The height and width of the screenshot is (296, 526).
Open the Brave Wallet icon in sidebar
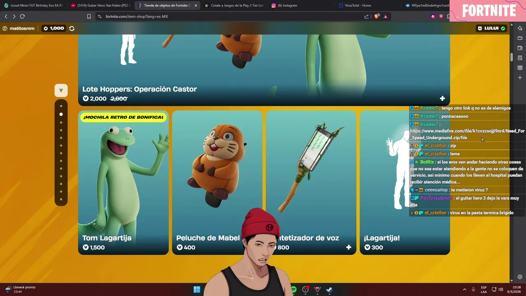(x=520, y=48)
